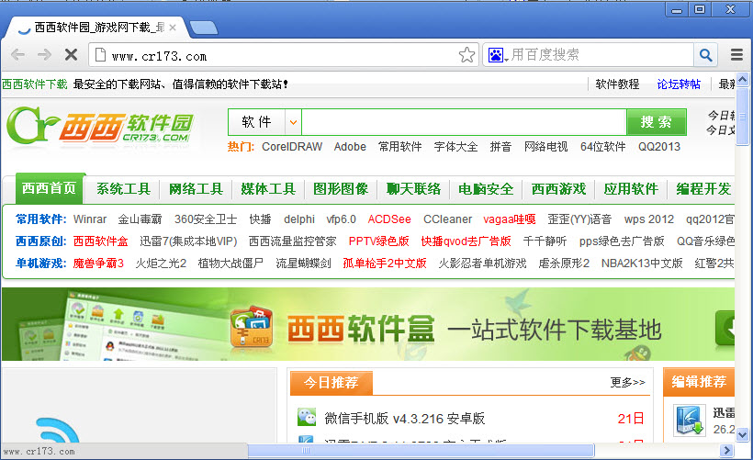The width and height of the screenshot is (753, 460).
Task: Click the CorelDRAW hot keyword
Action: tap(292, 147)
